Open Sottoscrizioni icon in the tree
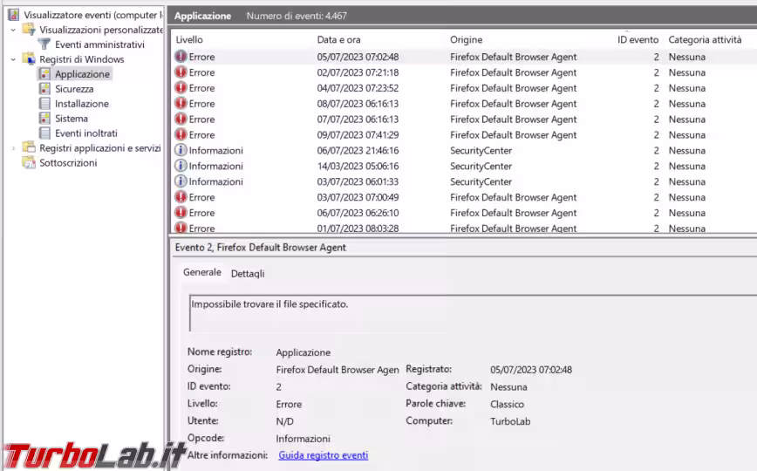Screen dimensions: 757x471 29,163
